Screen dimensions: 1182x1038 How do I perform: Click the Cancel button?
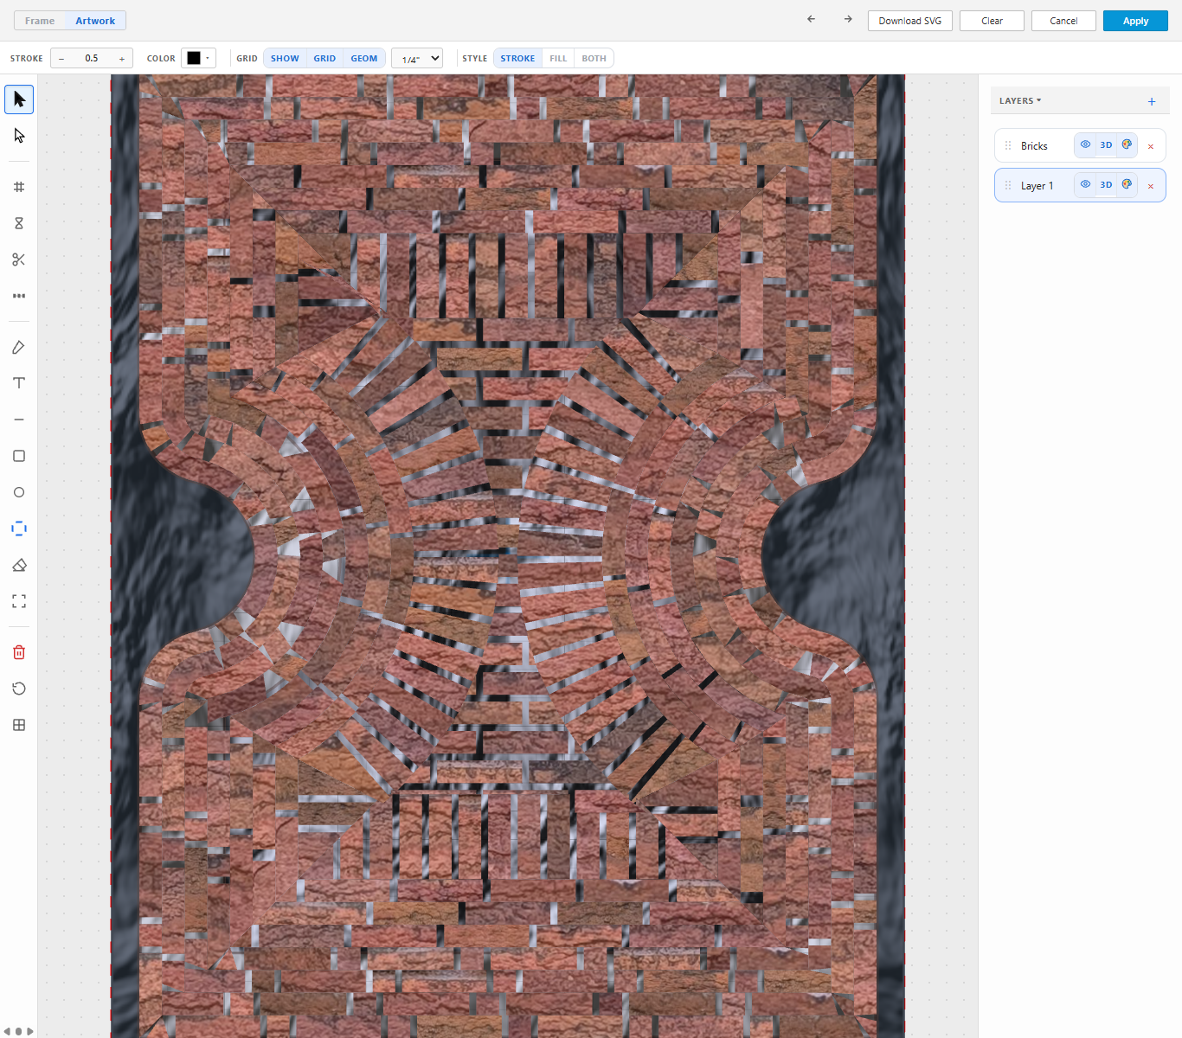pos(1063,21)
